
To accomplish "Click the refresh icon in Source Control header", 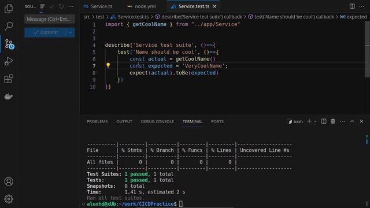I will pos(61,6).
